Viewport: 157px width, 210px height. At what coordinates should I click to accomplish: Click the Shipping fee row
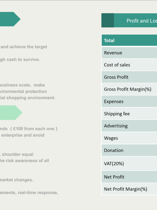point(129,114)
